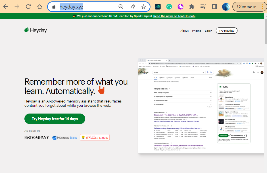267x173 pixels.
Task: Start Heyday free for 14 days
Action: (55, 119)
